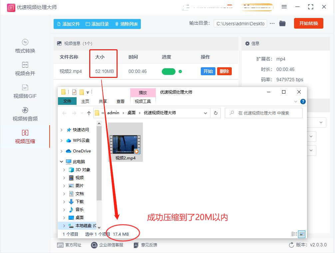Click the 删除 button for 视频2.mp4
Viewport: 335px width, 253px height.
(224, 71)
